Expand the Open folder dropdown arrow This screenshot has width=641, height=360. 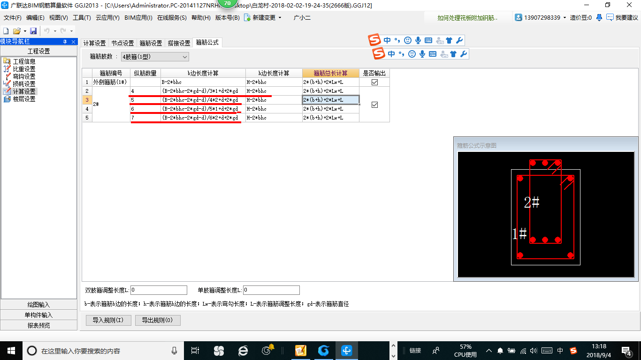pyautogui.click(x=24, y=31)
